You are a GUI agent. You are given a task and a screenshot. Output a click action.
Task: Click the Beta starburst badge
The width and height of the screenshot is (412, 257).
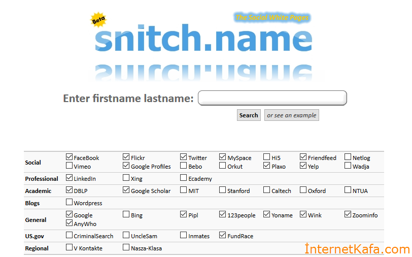coord(98,19)
